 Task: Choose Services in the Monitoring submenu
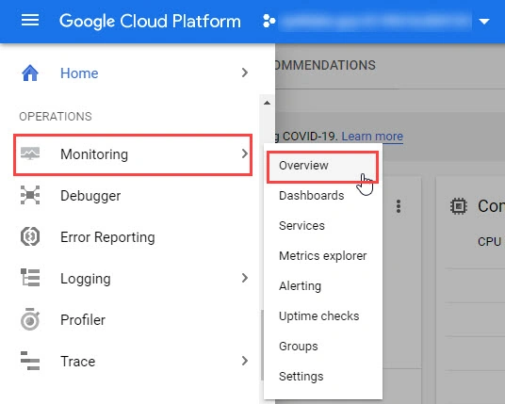[301, 226]
